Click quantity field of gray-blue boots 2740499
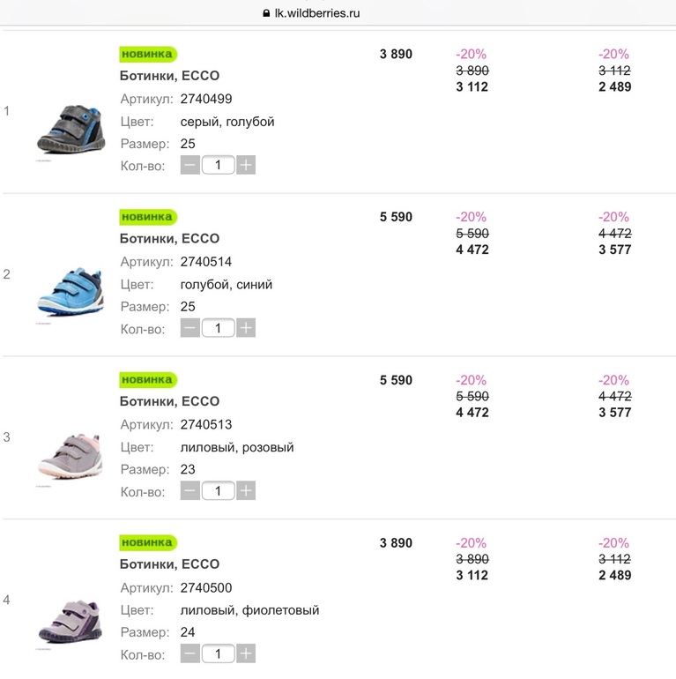Screen dimensions: 676x679 218,165
